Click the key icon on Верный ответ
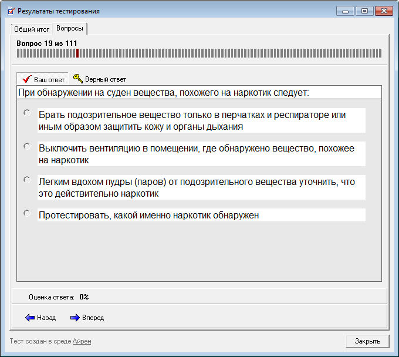Screen dimensions: 399x357 coord(77,79)
